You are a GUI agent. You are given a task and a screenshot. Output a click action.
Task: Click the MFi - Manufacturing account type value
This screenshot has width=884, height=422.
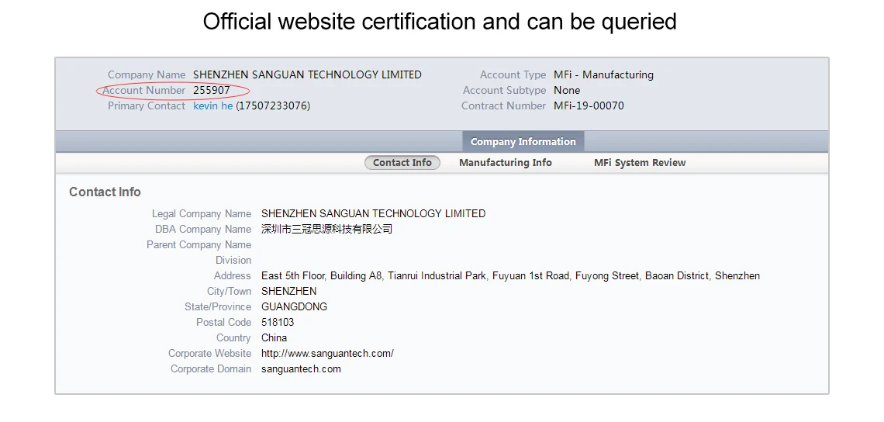[x=603, y=75]
